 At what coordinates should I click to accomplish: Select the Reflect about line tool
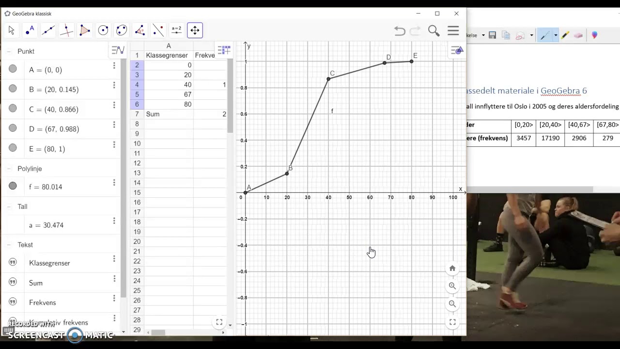click(x=158, y=31)
